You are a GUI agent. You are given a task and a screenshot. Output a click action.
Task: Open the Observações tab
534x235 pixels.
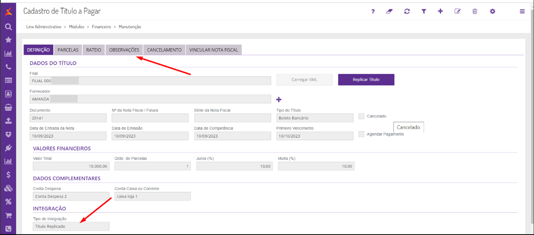click(124, 50)
